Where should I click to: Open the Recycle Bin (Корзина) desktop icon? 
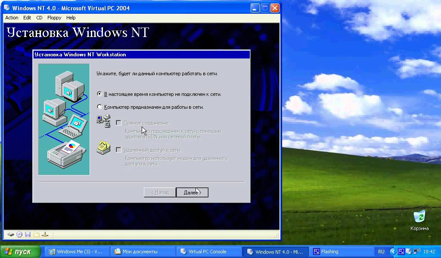419,221
